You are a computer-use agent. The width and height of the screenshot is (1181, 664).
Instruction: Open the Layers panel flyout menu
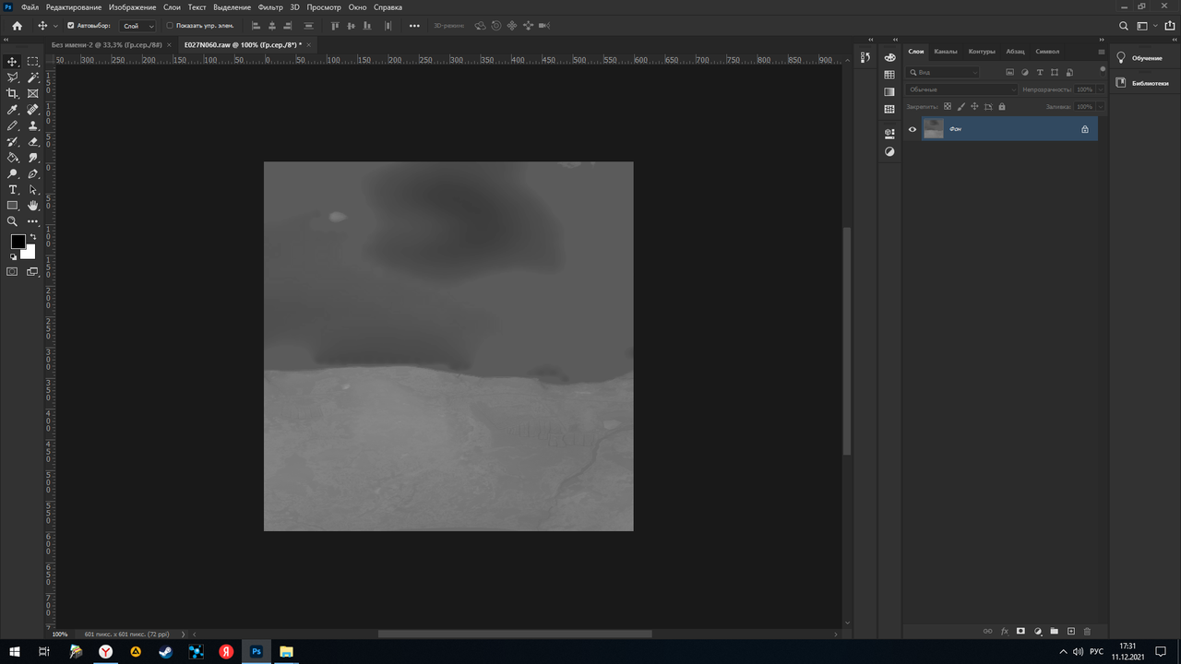point(1102,52)
